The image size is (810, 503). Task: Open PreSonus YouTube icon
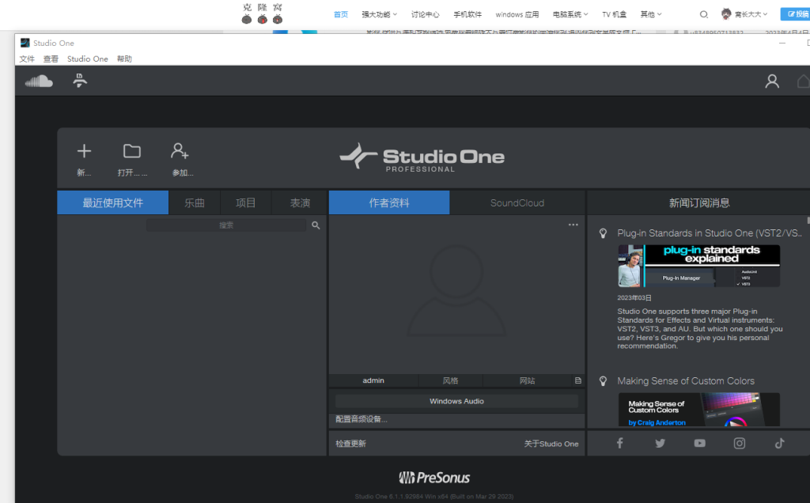(699, 443)
